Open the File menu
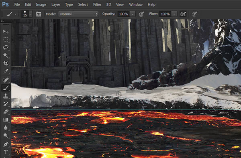 click(x=17, y=4)
